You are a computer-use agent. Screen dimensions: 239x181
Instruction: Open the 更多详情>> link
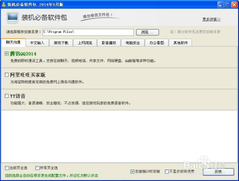click(x=211, y=20)
